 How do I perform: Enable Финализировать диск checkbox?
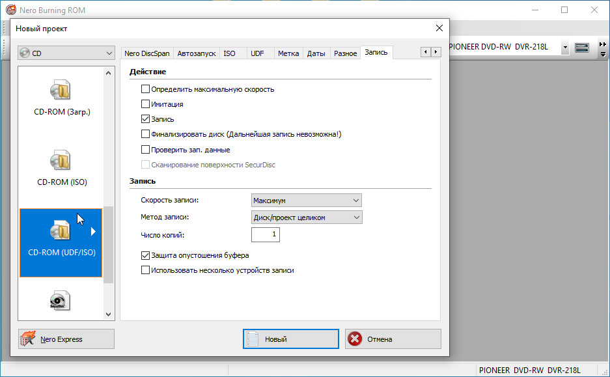point(145,134)
